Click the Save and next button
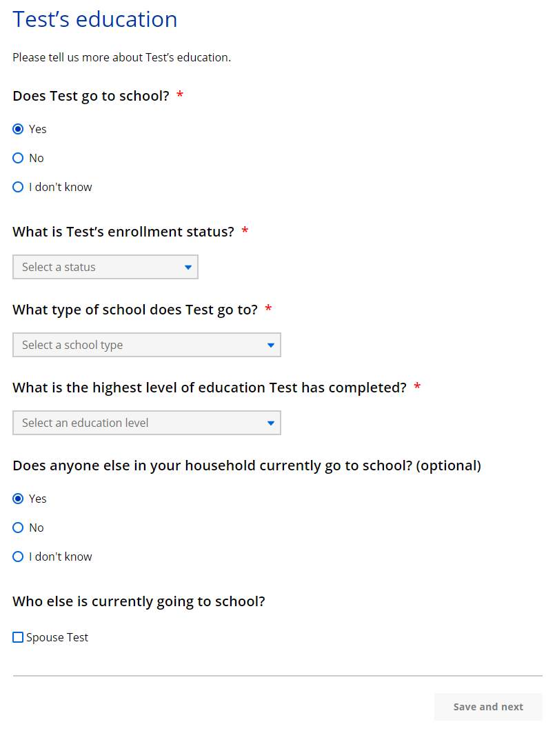The width and height of the screenshot is (555, 731). (488, 707)
